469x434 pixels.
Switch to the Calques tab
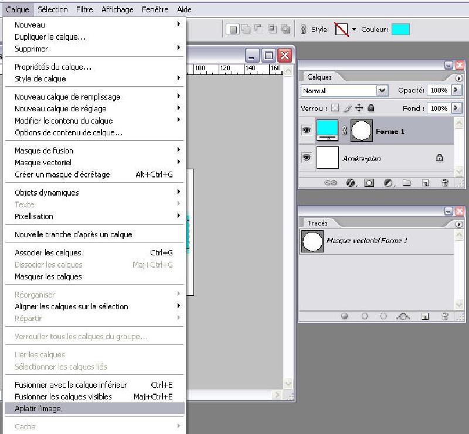[320, 77]
